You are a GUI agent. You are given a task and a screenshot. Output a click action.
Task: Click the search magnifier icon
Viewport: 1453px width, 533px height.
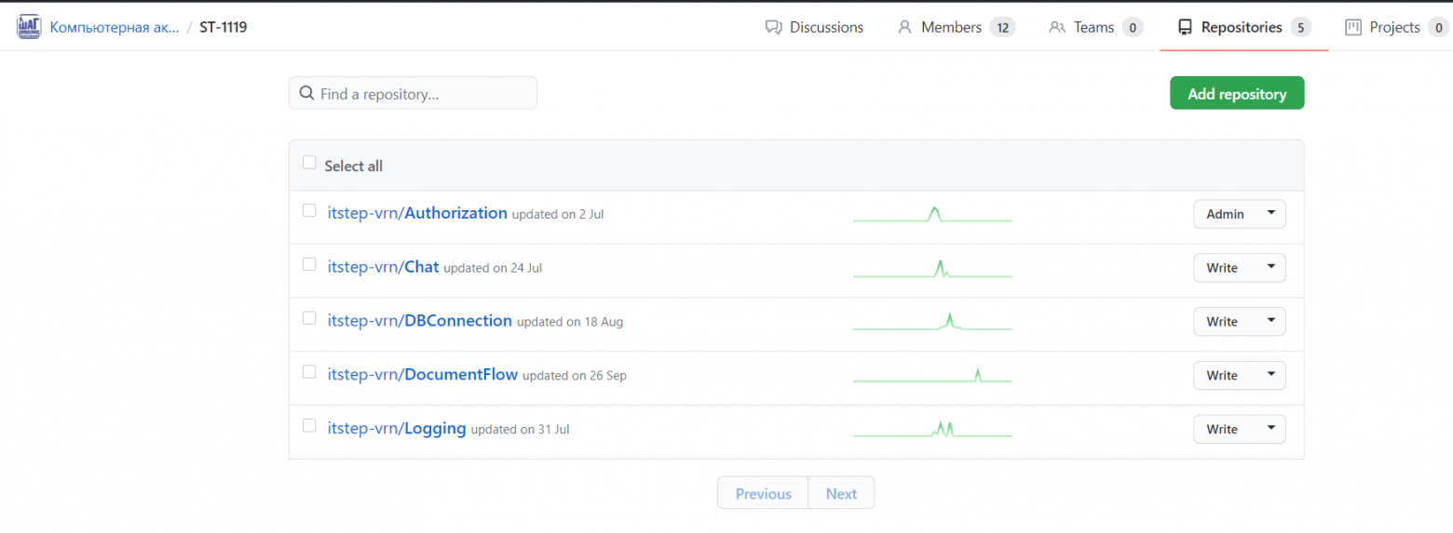click(306, 93)
